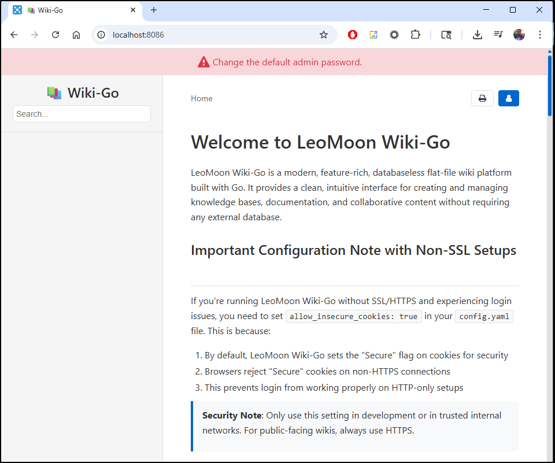Click the 'allow_insecure_cookies: true' code snippet
555x463 pixels.
coord(354,316)
